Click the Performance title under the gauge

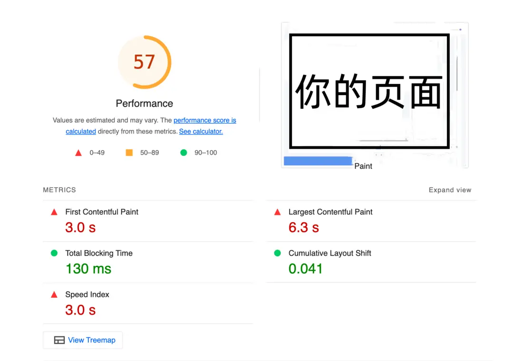145,104
